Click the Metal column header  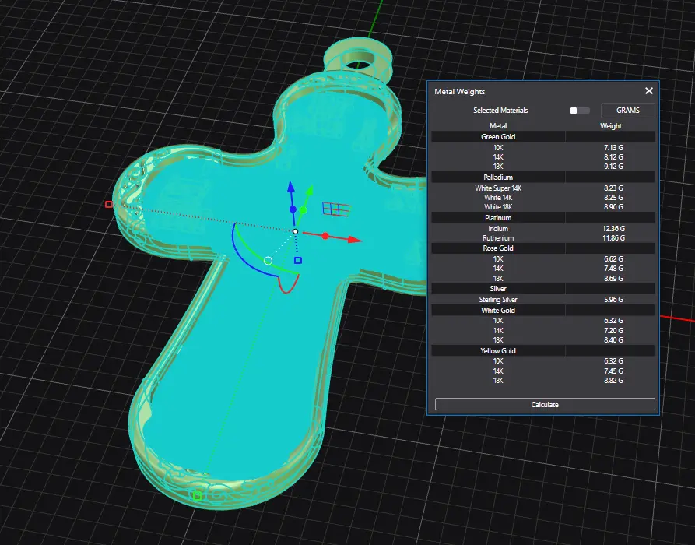(x=498, y=125)
